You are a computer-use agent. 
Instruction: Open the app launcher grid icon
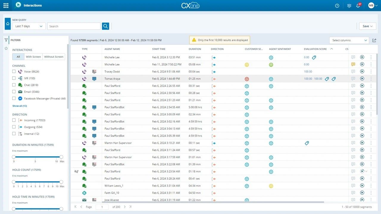coord(6,5)
